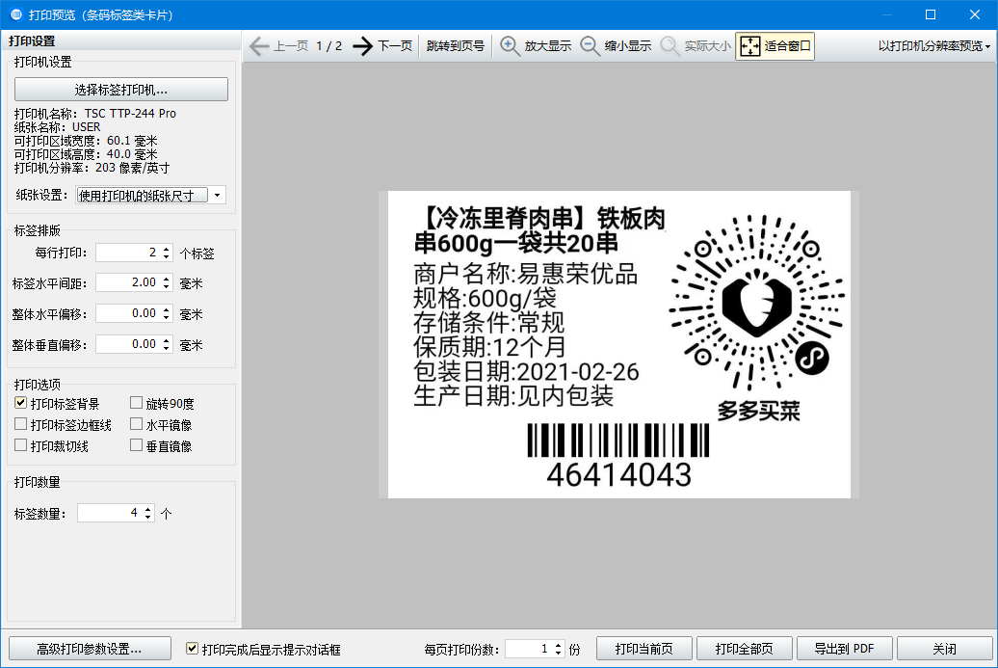Toggle 打印完成后显示提示对话框 checkbox

coord(192,649)
